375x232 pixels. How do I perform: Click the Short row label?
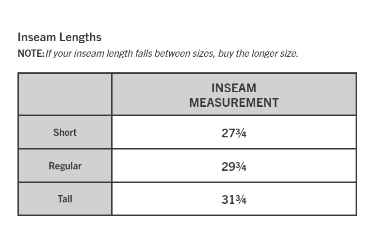[65, 133]
